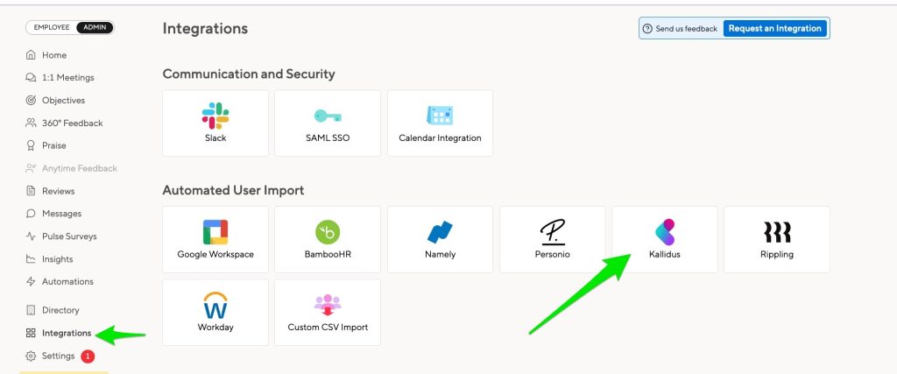Viewport: 897px width, 374px height.
Task: Open the Slack integration tile
Action: coord(215,123)
